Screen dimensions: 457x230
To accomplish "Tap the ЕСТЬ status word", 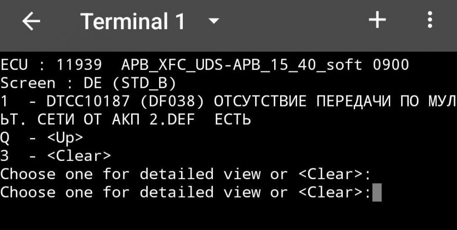I will [x=233, y=120].
